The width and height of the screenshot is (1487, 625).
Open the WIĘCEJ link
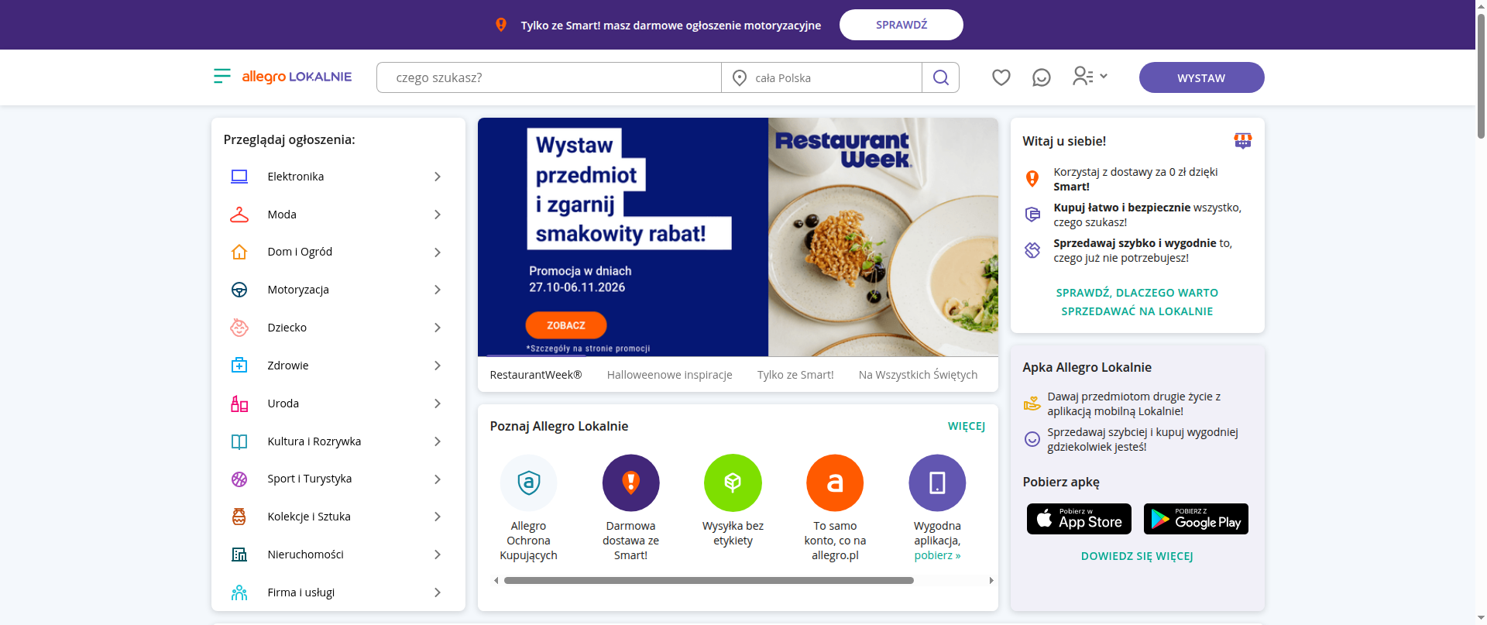point(967,426)
